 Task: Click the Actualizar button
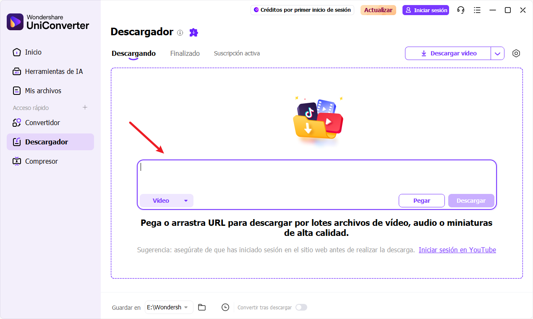click(x=378, y=10)
